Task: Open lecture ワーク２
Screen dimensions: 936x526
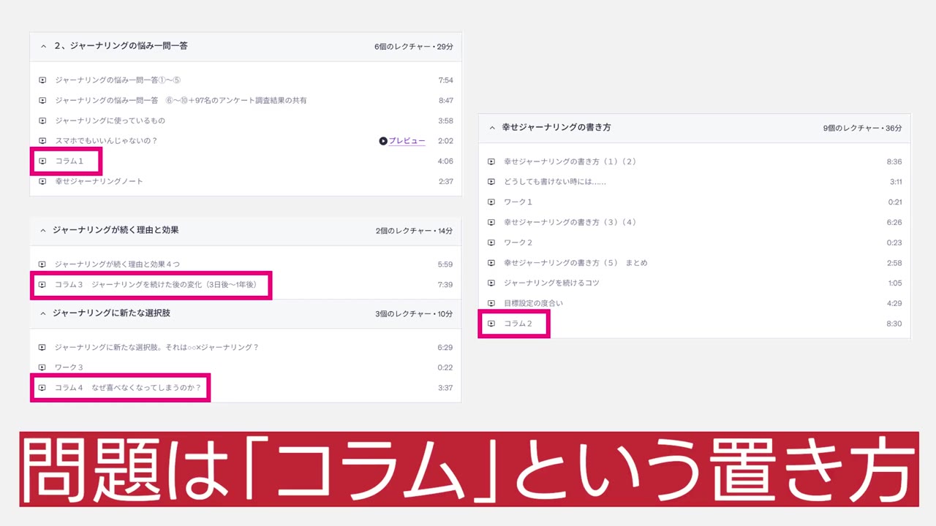Action: (x=518, y=243)
